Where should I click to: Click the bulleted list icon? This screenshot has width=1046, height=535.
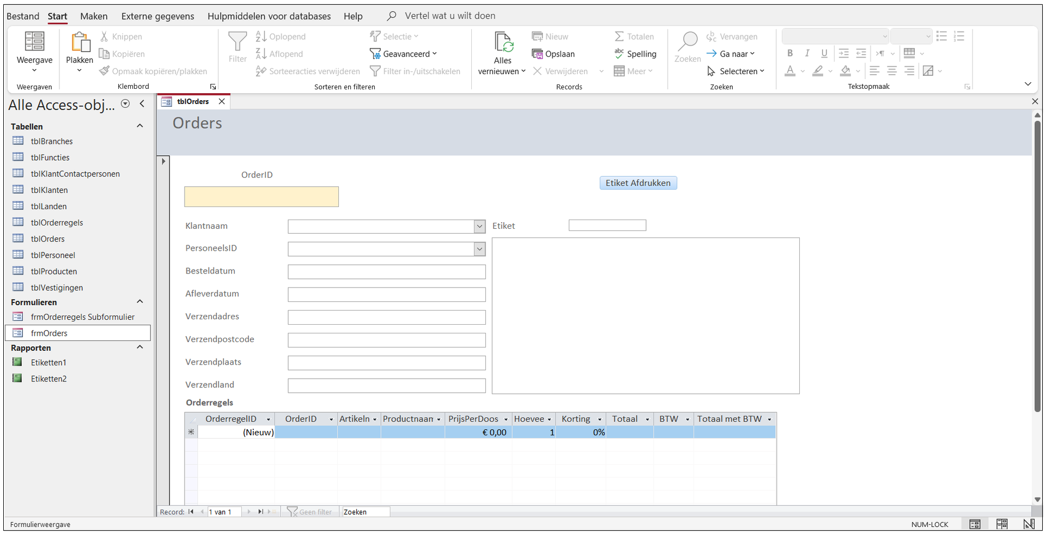(x=941, y=37)
